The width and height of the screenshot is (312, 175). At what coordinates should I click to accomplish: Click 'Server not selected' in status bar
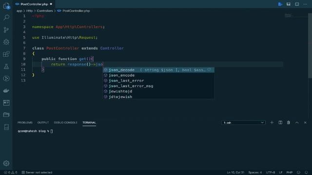click(x=37, y=173)
